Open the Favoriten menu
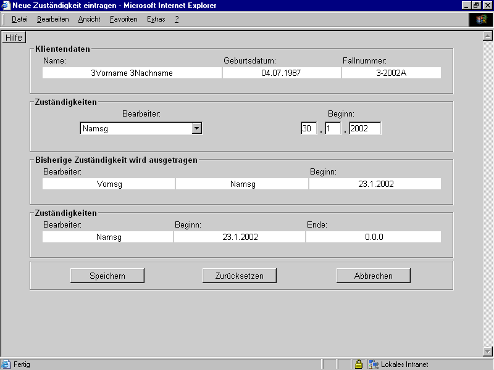This screenshot has height=370, width=494. (x=124, y=19)
